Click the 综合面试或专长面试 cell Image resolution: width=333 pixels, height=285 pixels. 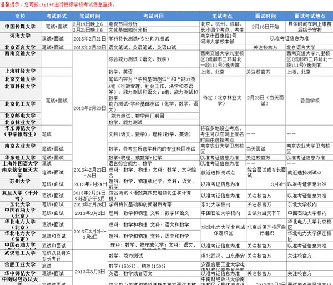tap(265, 172)
